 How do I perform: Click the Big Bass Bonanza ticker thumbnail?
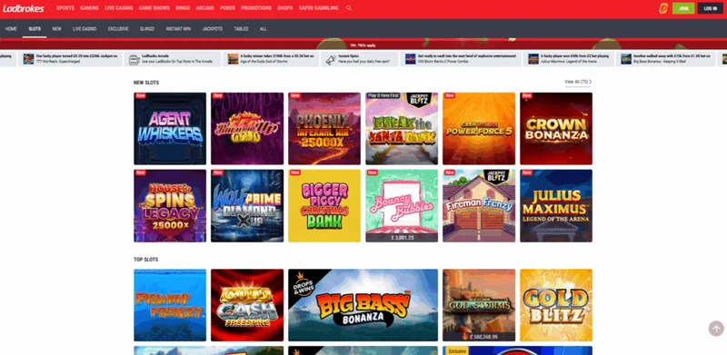(x=626, y=59)
